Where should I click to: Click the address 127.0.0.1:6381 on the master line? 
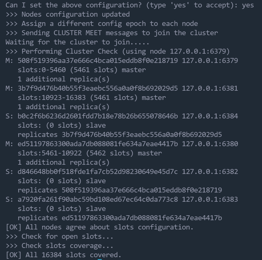coord(210,89)
